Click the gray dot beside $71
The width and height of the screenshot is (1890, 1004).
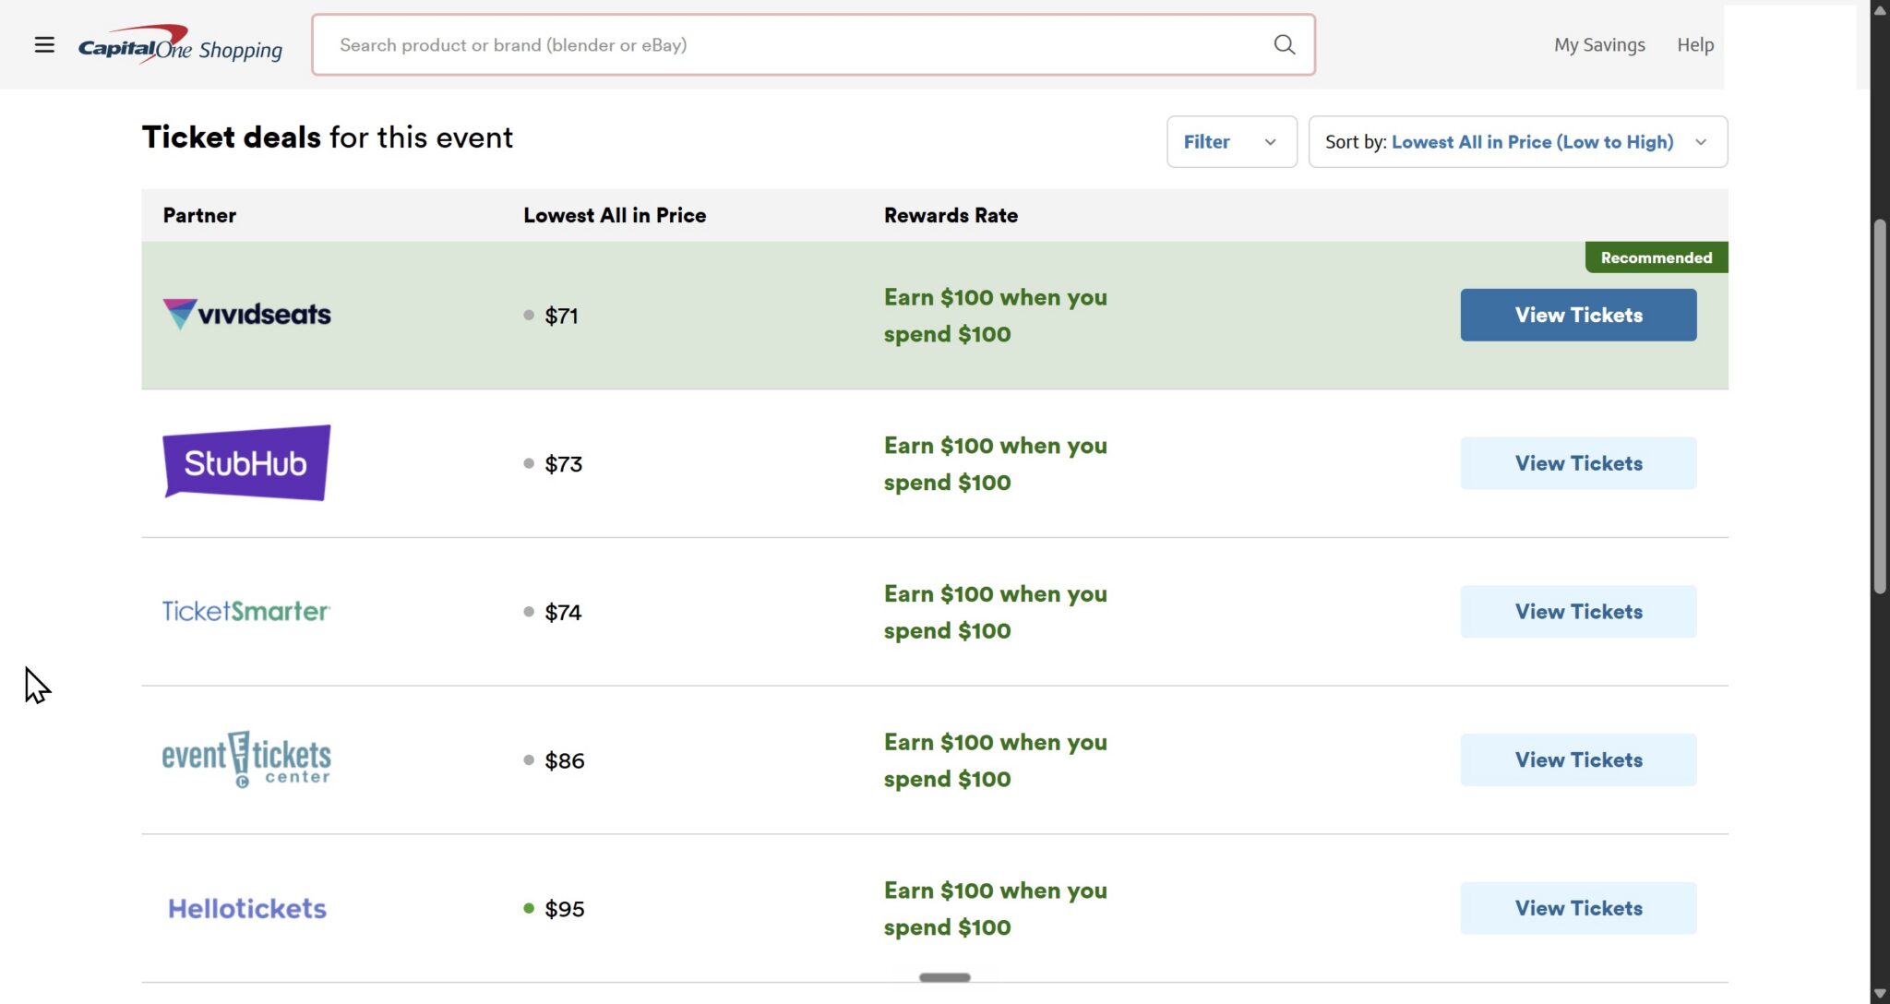[529, 316]
